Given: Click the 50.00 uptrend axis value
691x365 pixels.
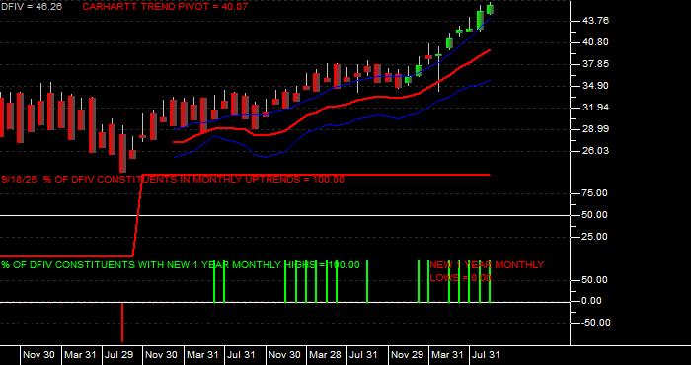Looking at the screenshot, I should tap(595, 215).
